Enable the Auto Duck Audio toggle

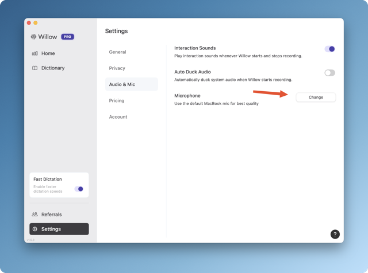pos(329,73)
